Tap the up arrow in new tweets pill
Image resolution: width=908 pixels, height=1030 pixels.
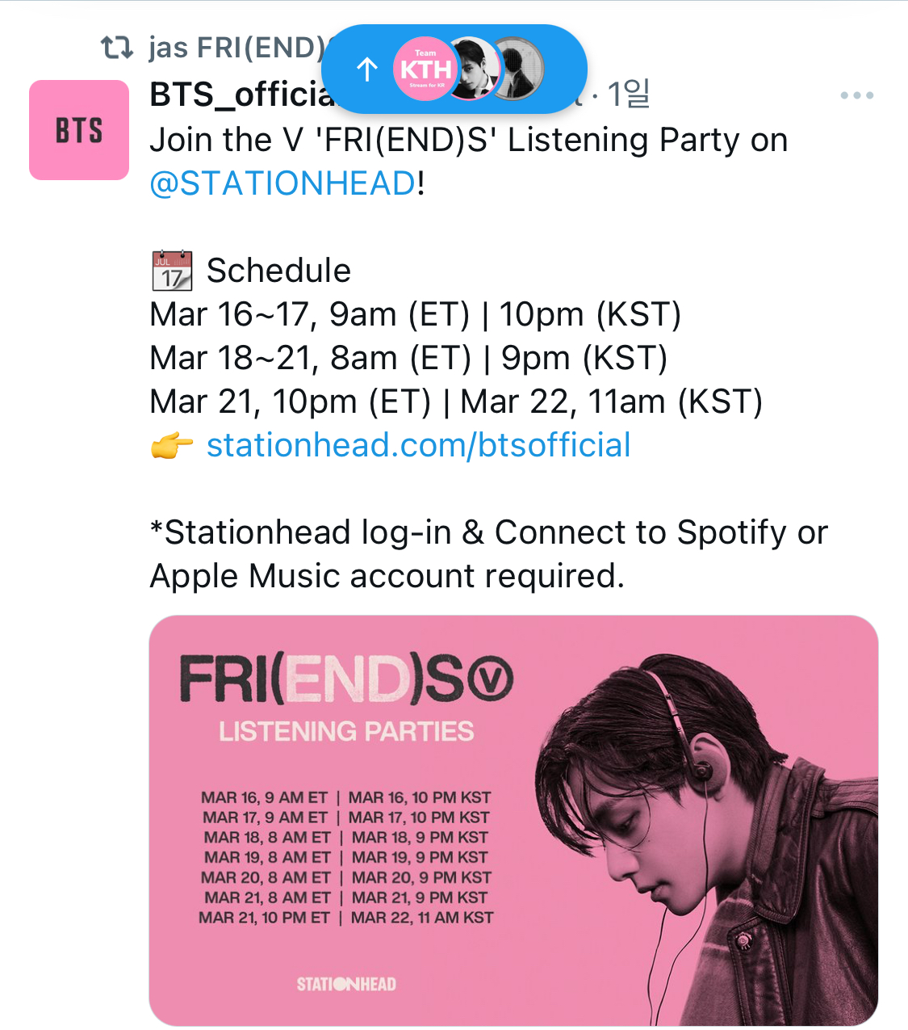[x=367, y=70]
